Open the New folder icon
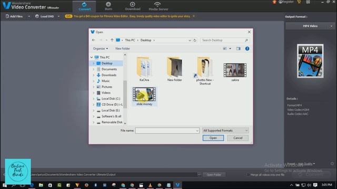Screen dimensions: 337x189 (174, 69)
